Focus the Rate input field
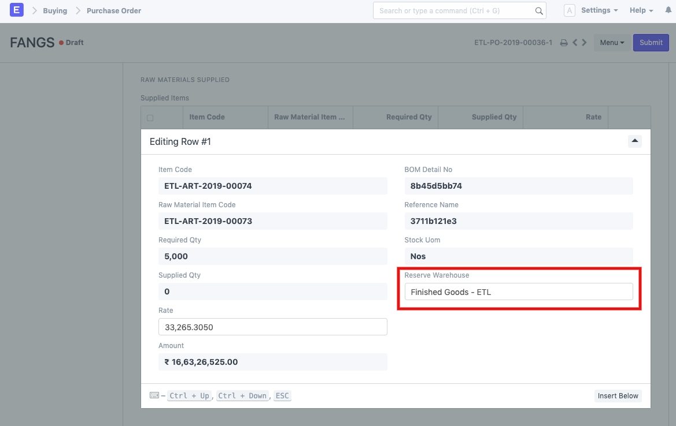The width and height of the screenshot is (676, 426). [x=272, y=327]
